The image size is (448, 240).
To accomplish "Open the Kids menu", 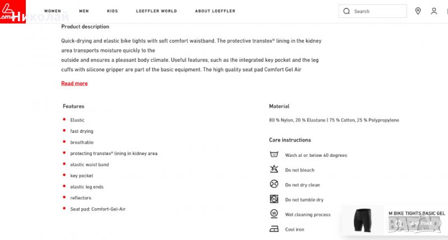I will (x=112, y=11).
